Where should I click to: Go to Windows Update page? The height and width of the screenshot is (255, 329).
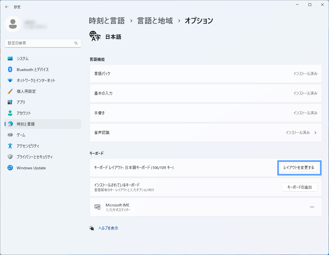43,168
